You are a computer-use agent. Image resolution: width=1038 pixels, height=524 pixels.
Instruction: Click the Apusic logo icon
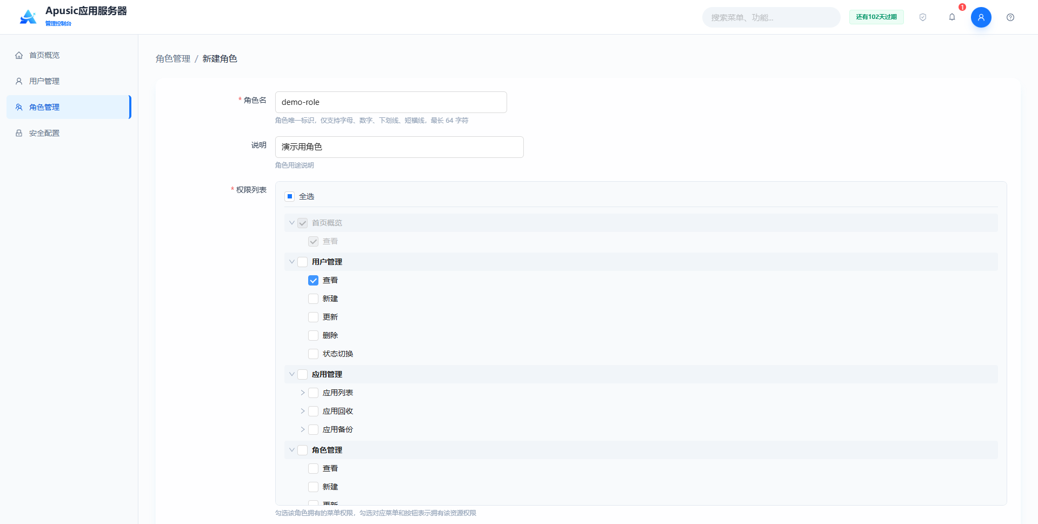[28, 17]
